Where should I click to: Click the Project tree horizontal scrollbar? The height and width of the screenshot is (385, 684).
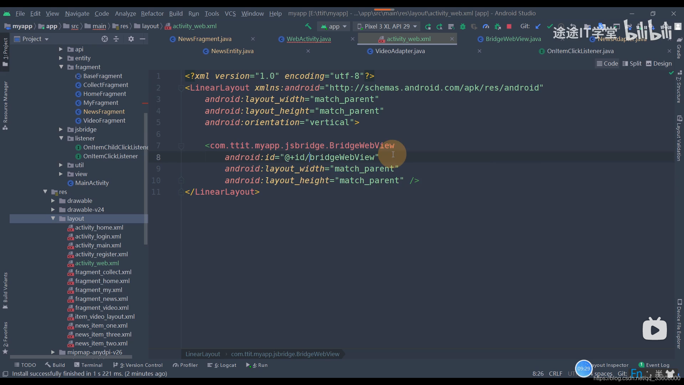point(71,357)
